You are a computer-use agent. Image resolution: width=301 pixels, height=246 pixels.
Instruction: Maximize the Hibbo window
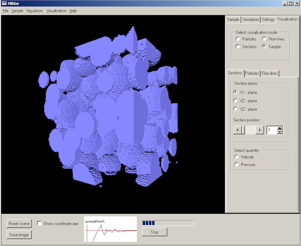click(291, 3)
